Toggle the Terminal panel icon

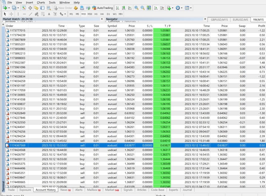coord(42,8)
